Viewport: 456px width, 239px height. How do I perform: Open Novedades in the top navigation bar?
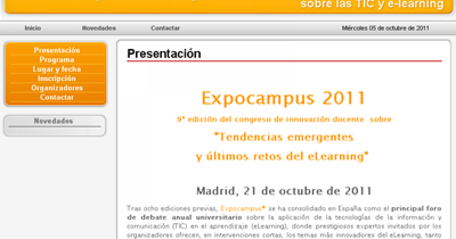point(99,28)
